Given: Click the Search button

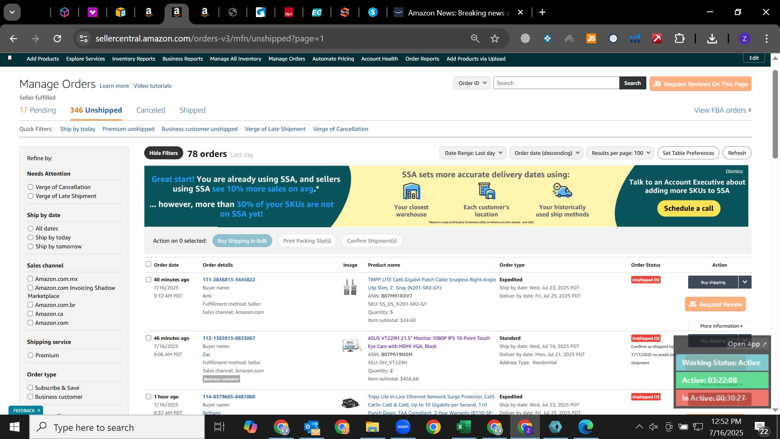Looking at the screenshot, I should 633,83.
